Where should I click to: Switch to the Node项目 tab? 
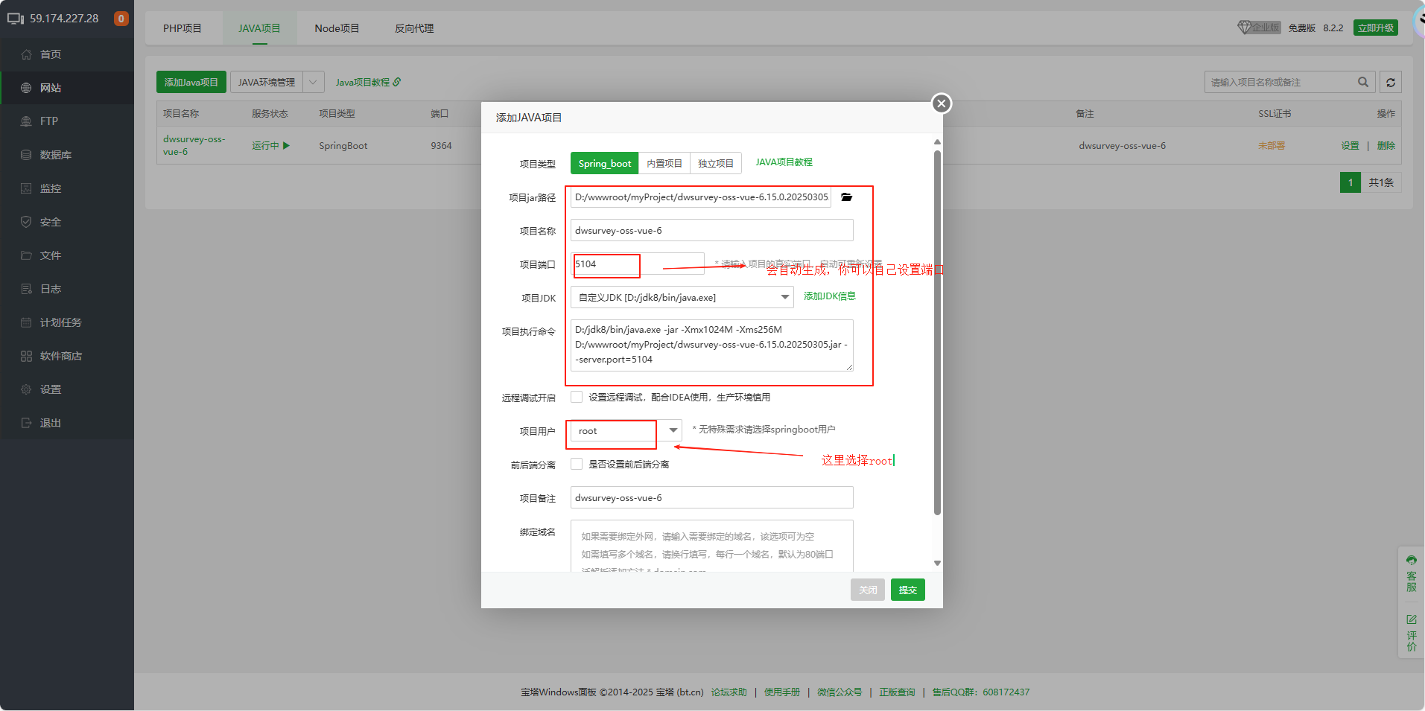tap(337, 28)
